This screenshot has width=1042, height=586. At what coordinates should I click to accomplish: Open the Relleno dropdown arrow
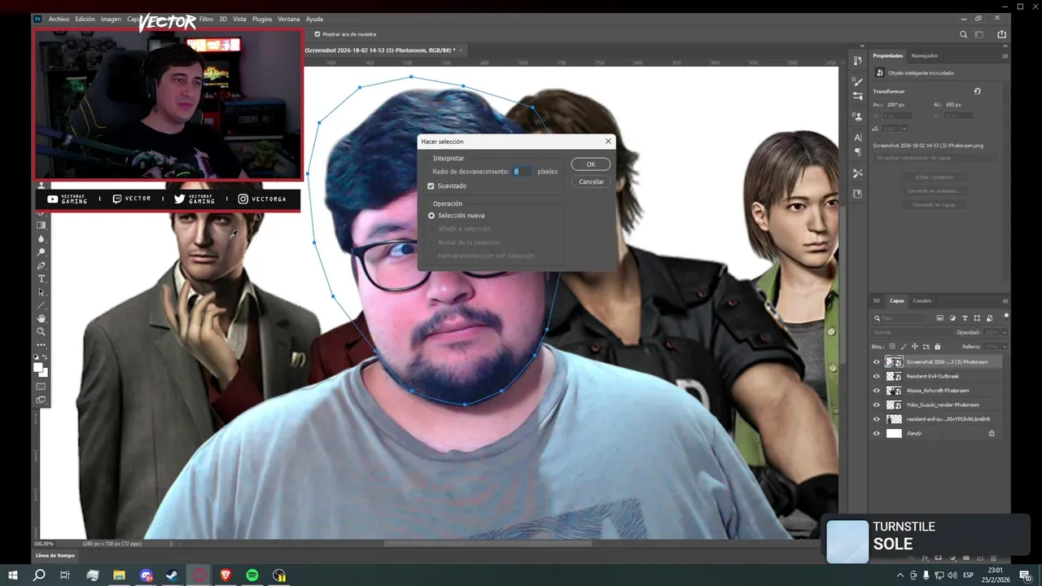[1005, 347]
